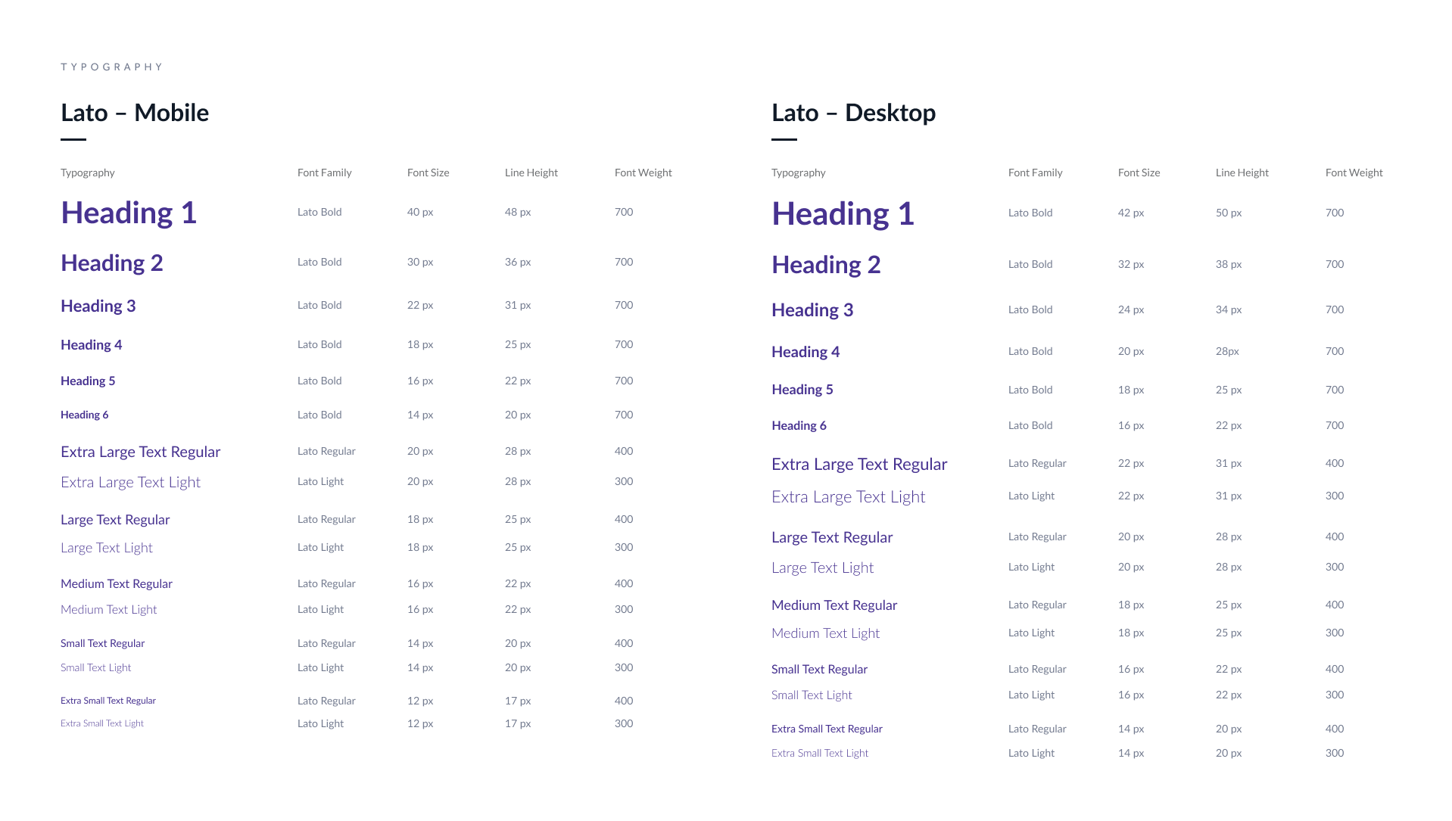Viewport: 1452px width, 821px height.
Task: Click the Mobile 'Heading 6' sample
Action: tap(85, 415)
